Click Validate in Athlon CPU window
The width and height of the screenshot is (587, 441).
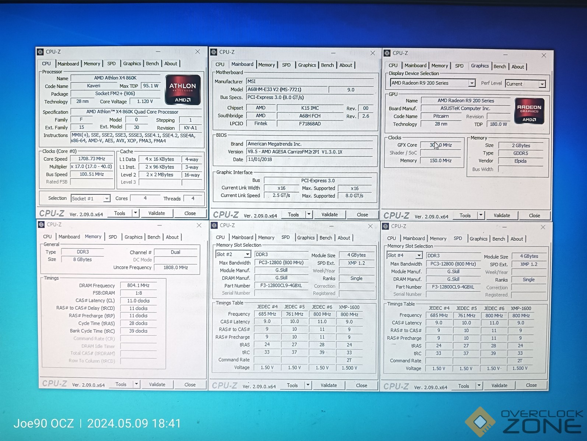click(x=157, y=213)
